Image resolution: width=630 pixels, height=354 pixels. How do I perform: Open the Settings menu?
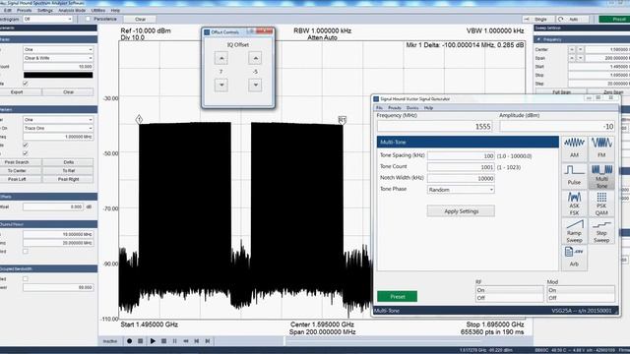[x=44, y=10]
